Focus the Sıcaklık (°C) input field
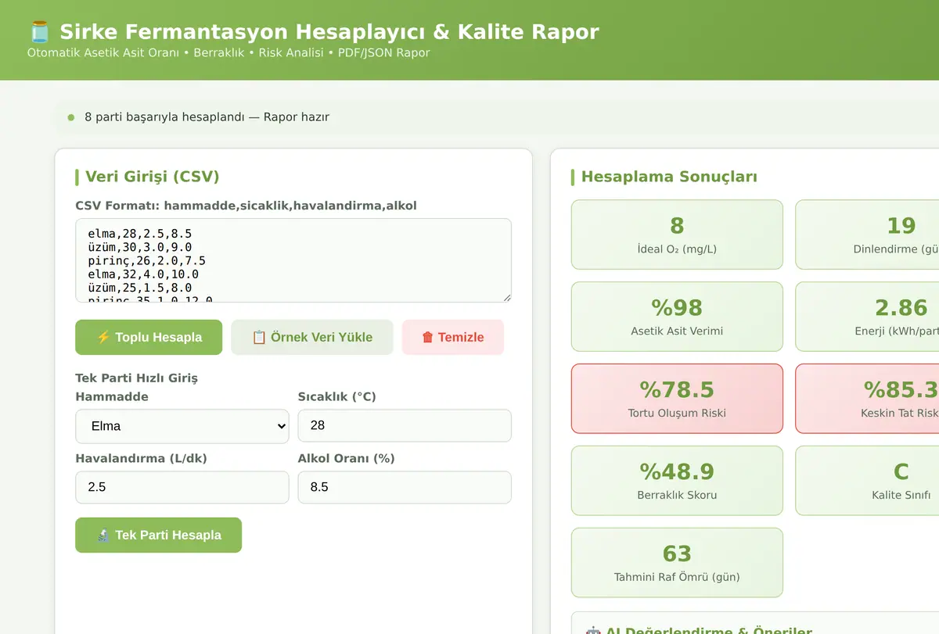The image size is (939, 634). (x=405, y=425)
